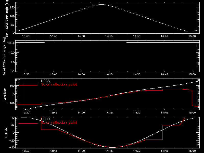The height and width of the screenshot is (153, 204).
Task: Click the '100.0' tick on Moon angle axis
Action: [x=11, y=43]
